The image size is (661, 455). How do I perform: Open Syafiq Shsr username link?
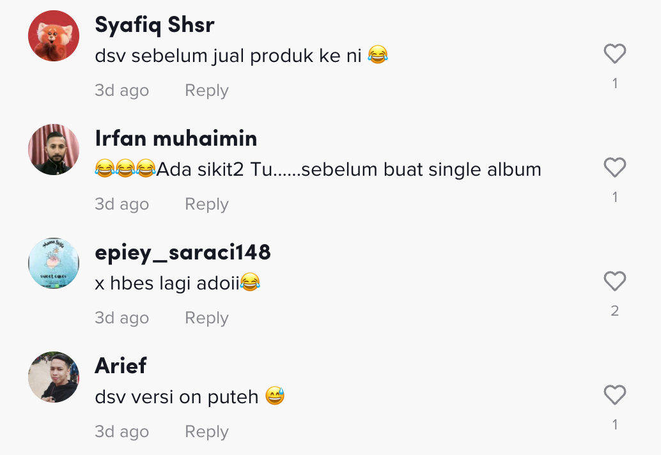[x=154, y=25]
